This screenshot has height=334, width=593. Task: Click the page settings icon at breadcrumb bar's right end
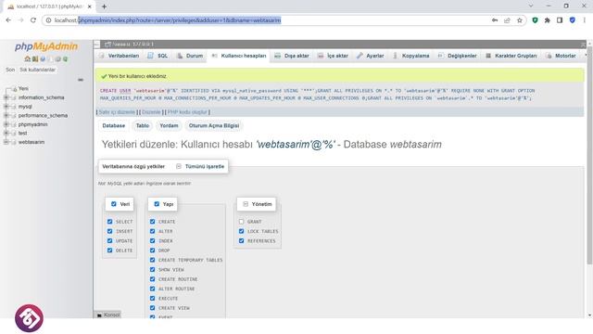point(583,45)
